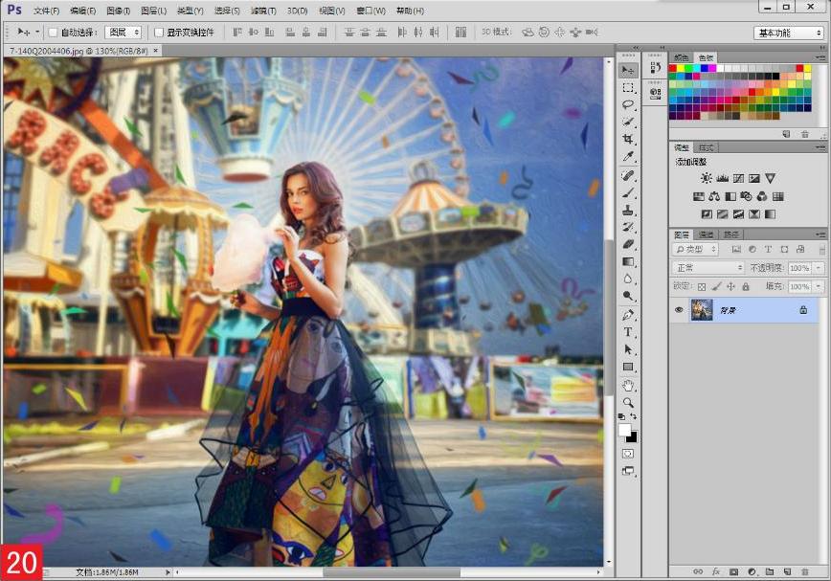Open the 图像(I) menu
The width and height of the screenshot is (831, 581).
coord(118,11)
